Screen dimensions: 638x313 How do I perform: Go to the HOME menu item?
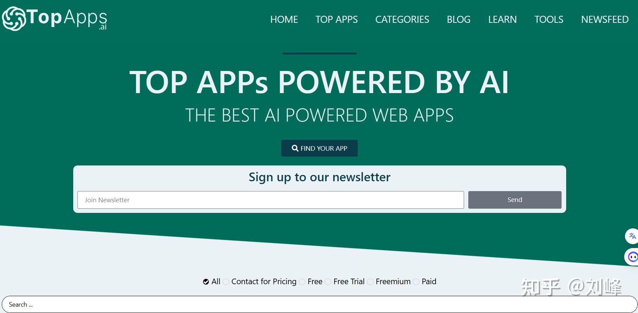point(284,19)
